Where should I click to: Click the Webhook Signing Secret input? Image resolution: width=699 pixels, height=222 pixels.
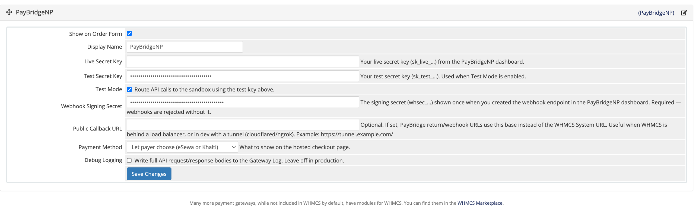click(243, 102)
